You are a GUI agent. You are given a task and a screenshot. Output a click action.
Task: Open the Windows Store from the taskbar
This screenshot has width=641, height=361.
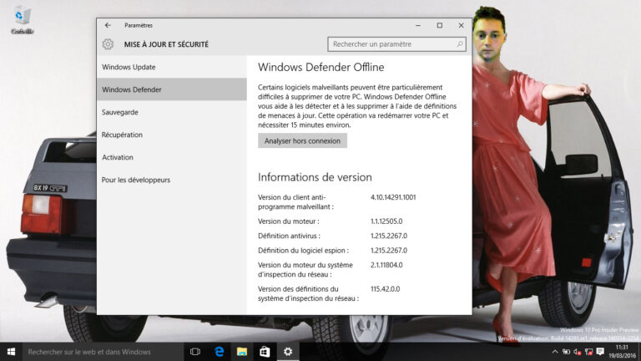tap(265, 352)
